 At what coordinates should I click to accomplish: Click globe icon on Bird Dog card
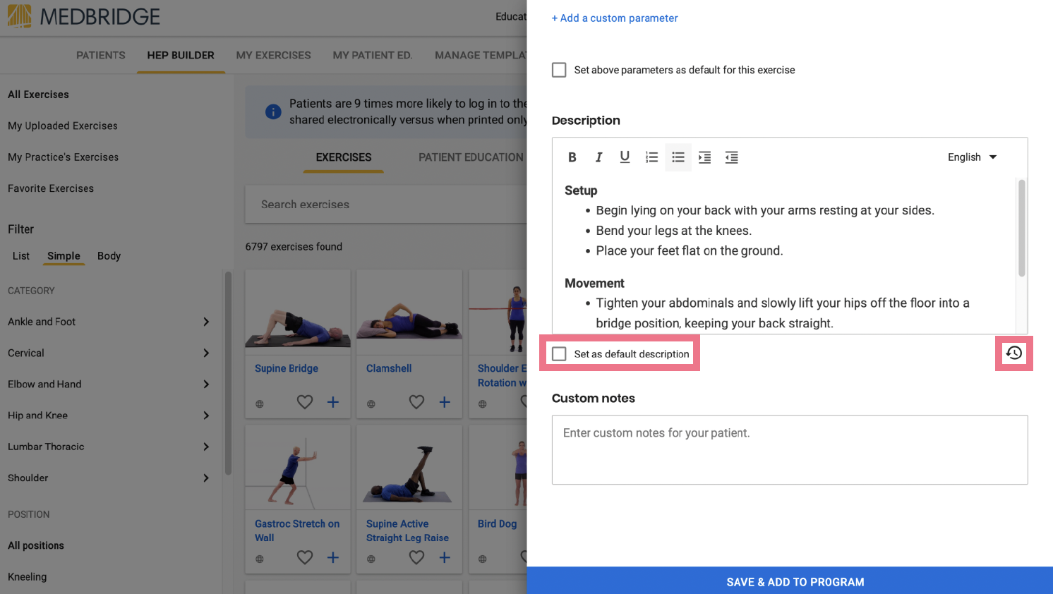tap(483, 559)
